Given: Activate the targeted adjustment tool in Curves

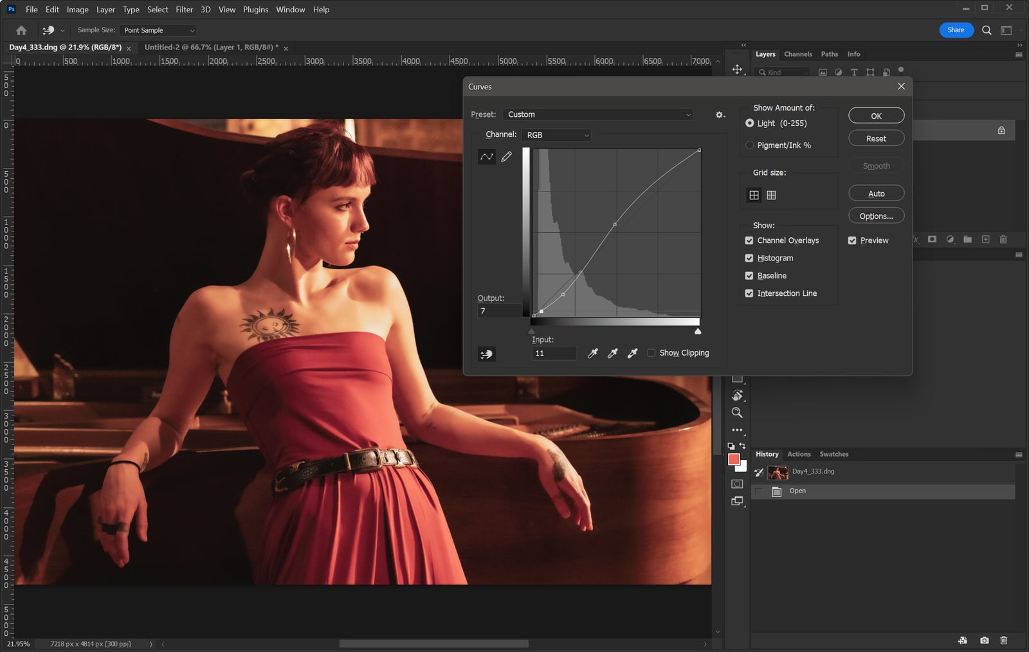Looking at the screenshot, I should [487, 354].
